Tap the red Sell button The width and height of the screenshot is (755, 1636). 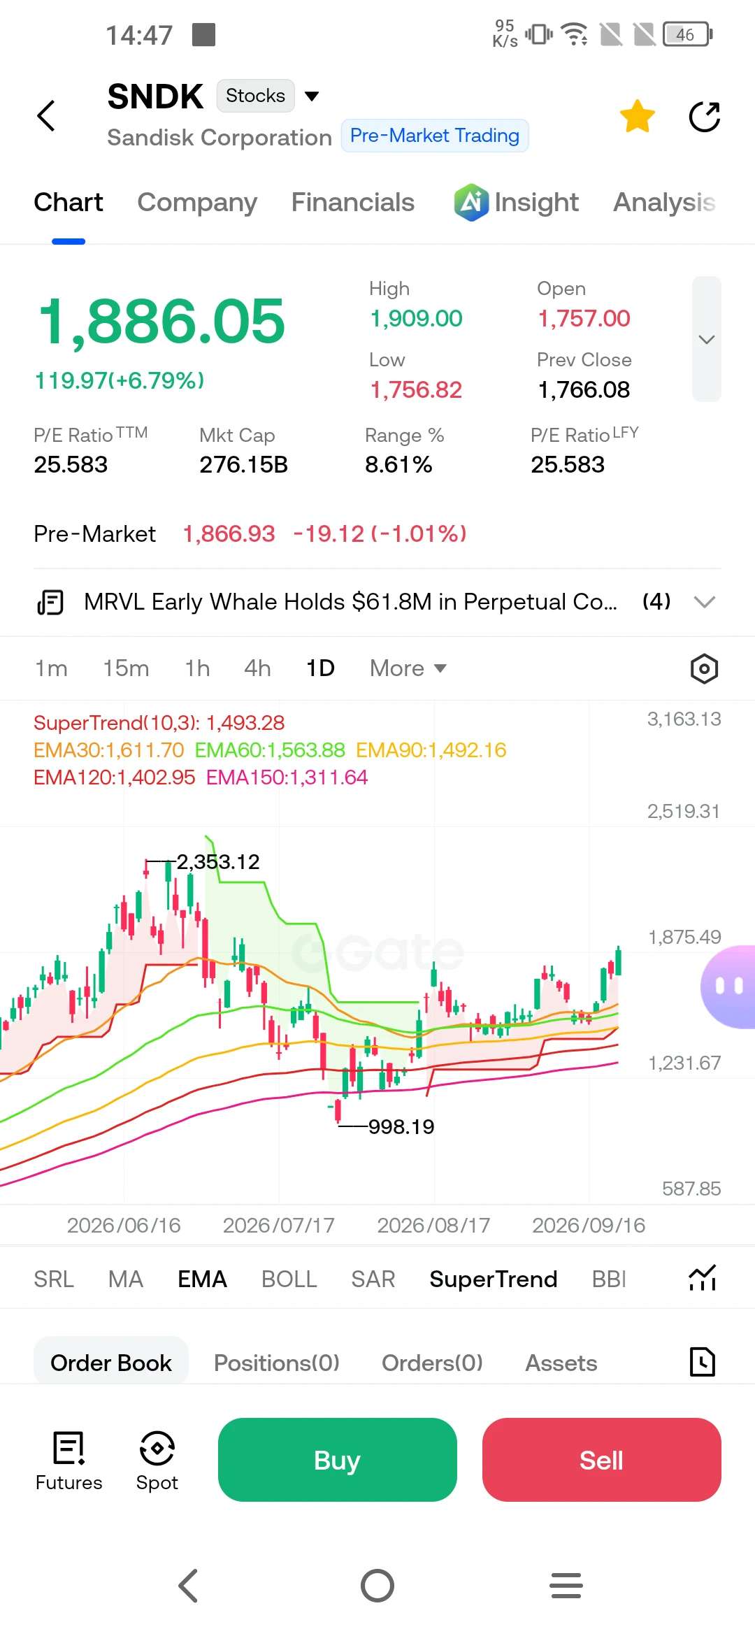tap(602, 1460)
